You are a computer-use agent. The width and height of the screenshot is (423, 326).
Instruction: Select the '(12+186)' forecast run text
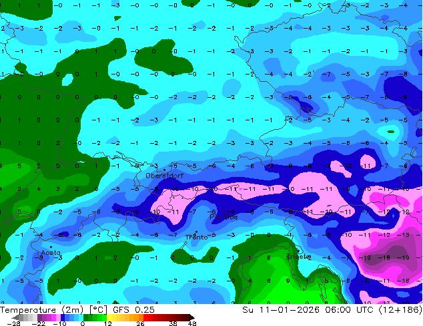point(400,310)
